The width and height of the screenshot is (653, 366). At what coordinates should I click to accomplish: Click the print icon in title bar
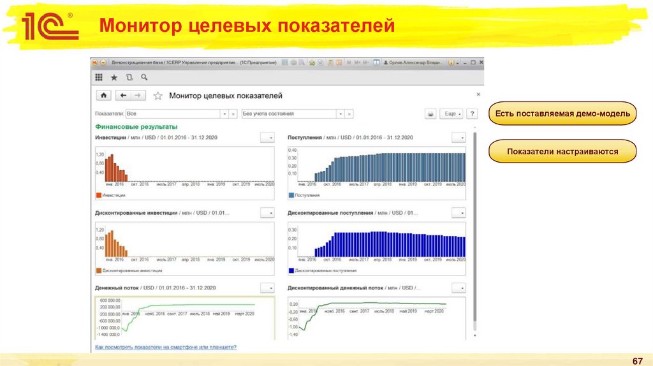[293, 62]
